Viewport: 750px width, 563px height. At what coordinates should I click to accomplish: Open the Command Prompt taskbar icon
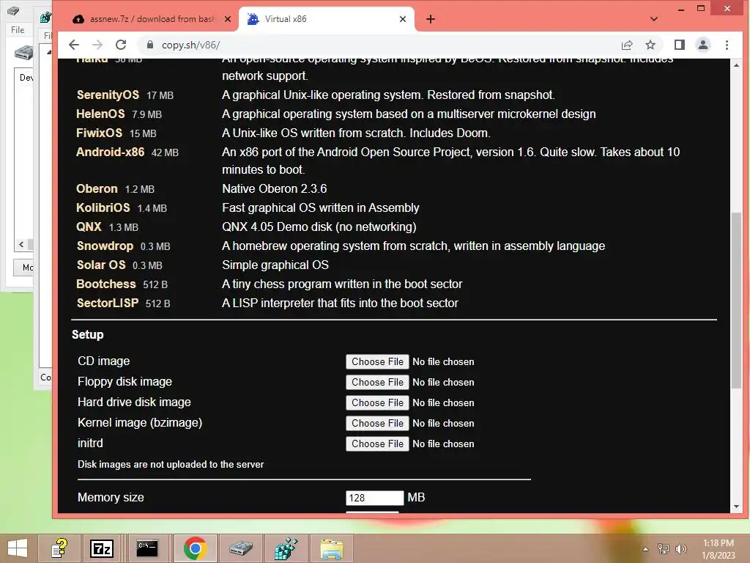pos(146,548)
